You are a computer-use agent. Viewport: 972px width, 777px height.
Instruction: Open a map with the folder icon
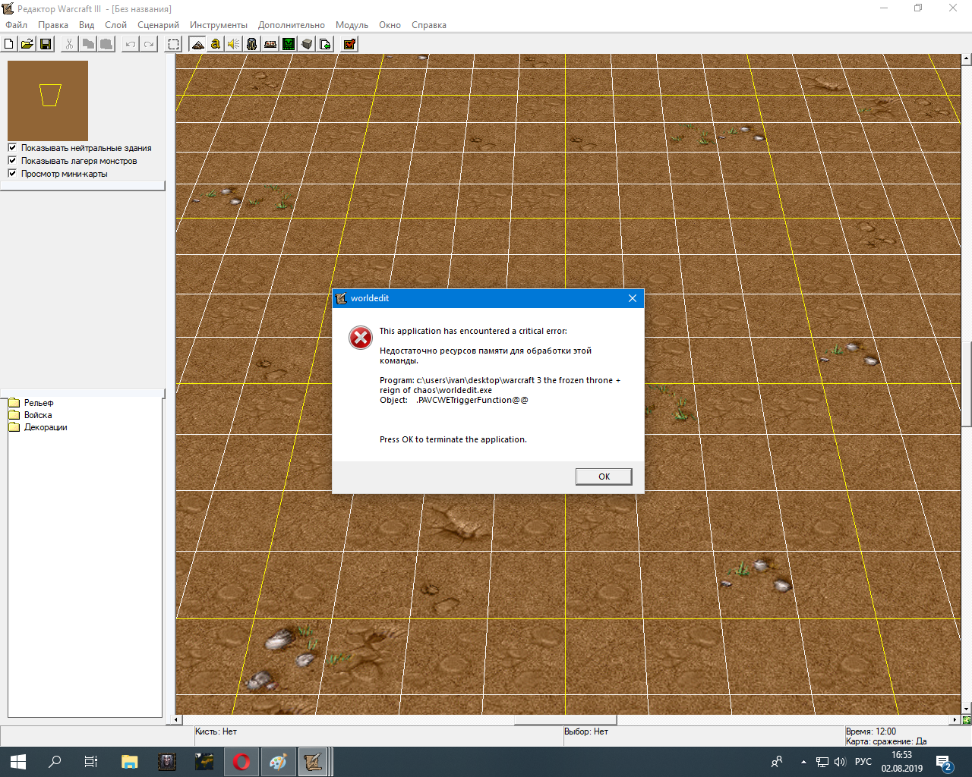[27, 44]
